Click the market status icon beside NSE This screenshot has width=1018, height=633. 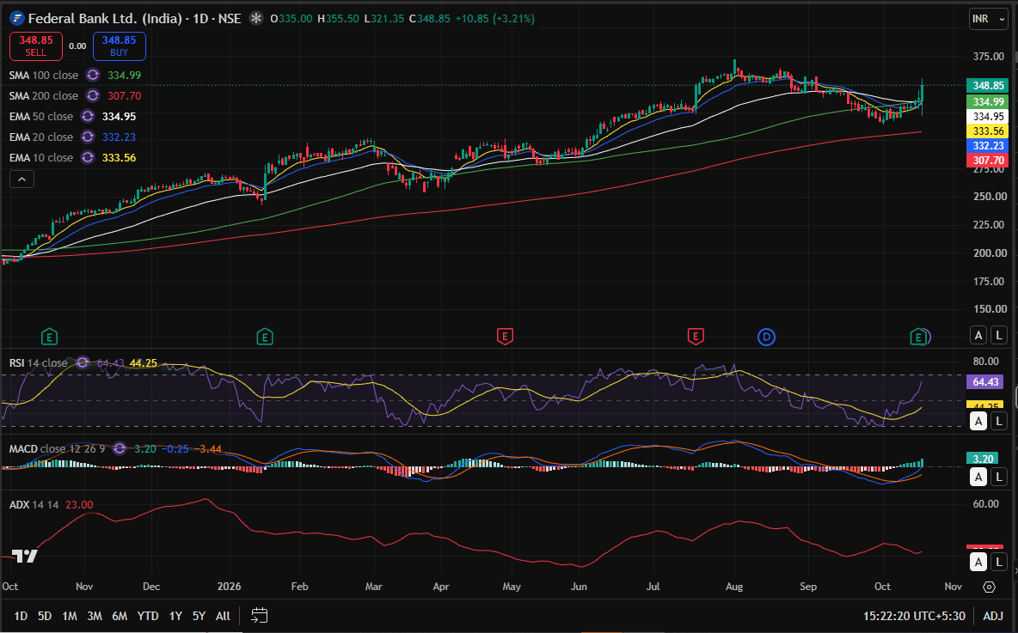tap(256, 18)
